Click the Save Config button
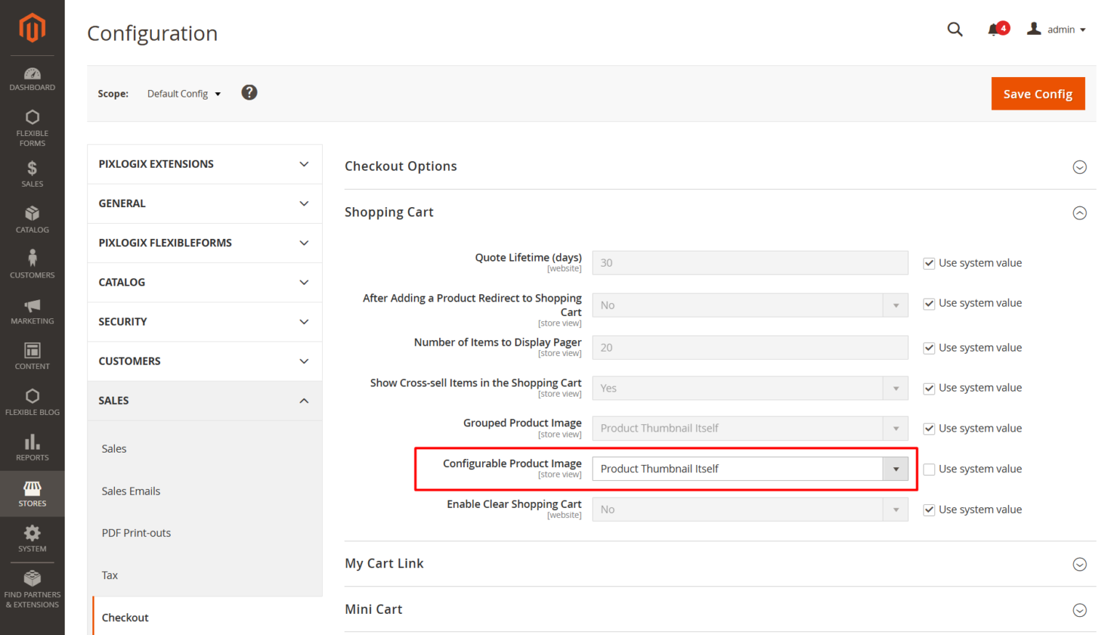This screenshot has height=635, width=1117. pyautogui.click(x=1038, y=93)
